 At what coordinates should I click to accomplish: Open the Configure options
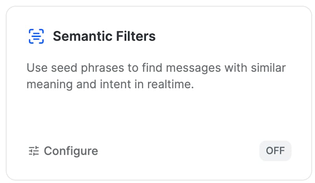(x=63, y=151)
